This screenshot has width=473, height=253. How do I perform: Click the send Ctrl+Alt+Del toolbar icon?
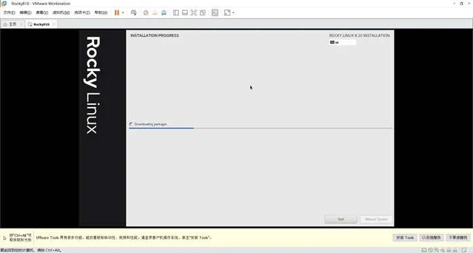click(133, 13)
